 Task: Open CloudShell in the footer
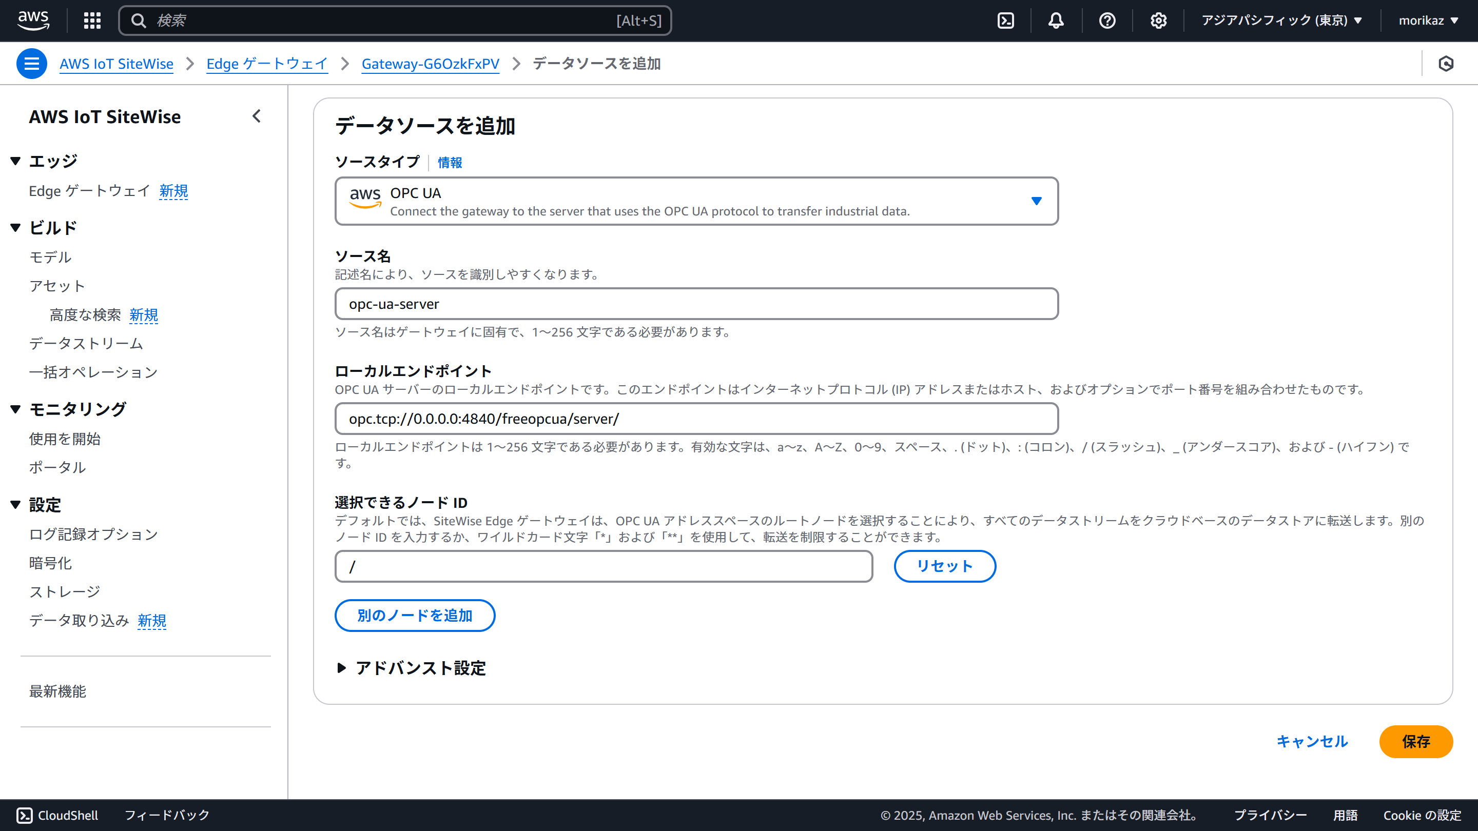57,815
